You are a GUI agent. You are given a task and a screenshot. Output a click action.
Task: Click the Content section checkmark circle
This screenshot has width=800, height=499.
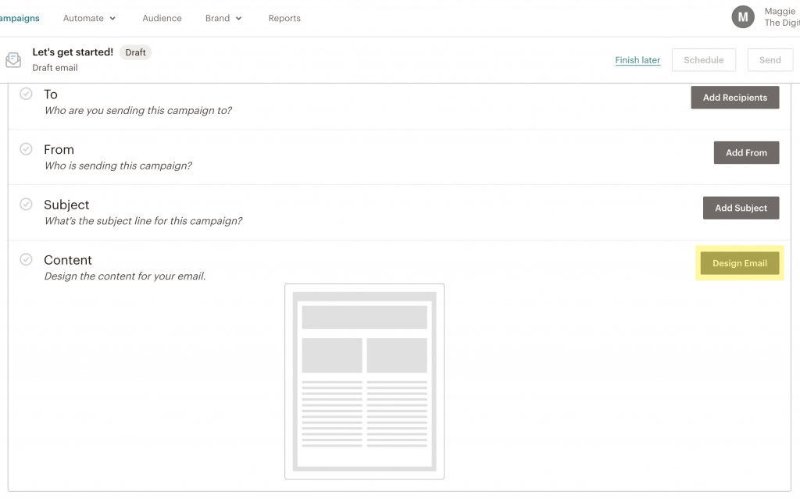[x=26, y=259]
